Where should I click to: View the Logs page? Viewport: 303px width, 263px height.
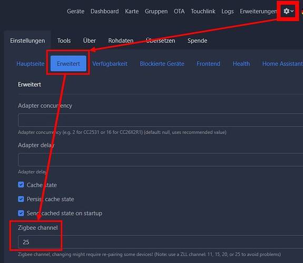(x=228, y=12)
